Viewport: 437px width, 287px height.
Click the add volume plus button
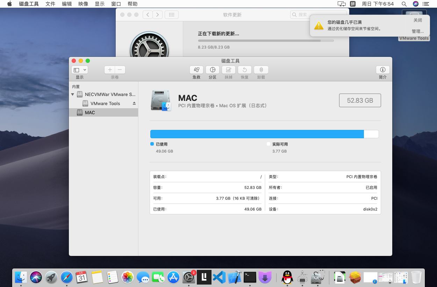point(110,70)
